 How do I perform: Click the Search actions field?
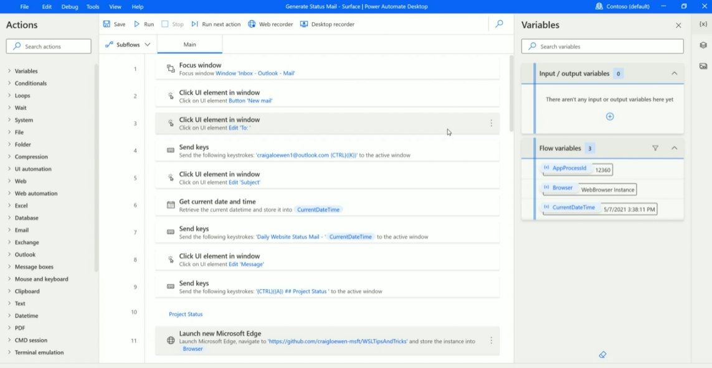[49, 46]
